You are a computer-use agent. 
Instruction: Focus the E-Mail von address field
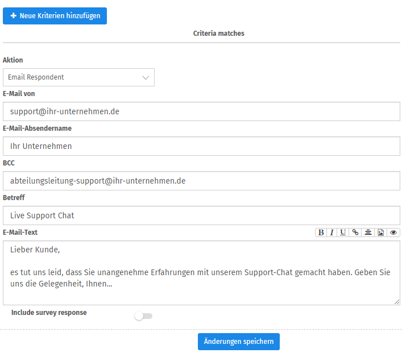[x=201, y=111]
